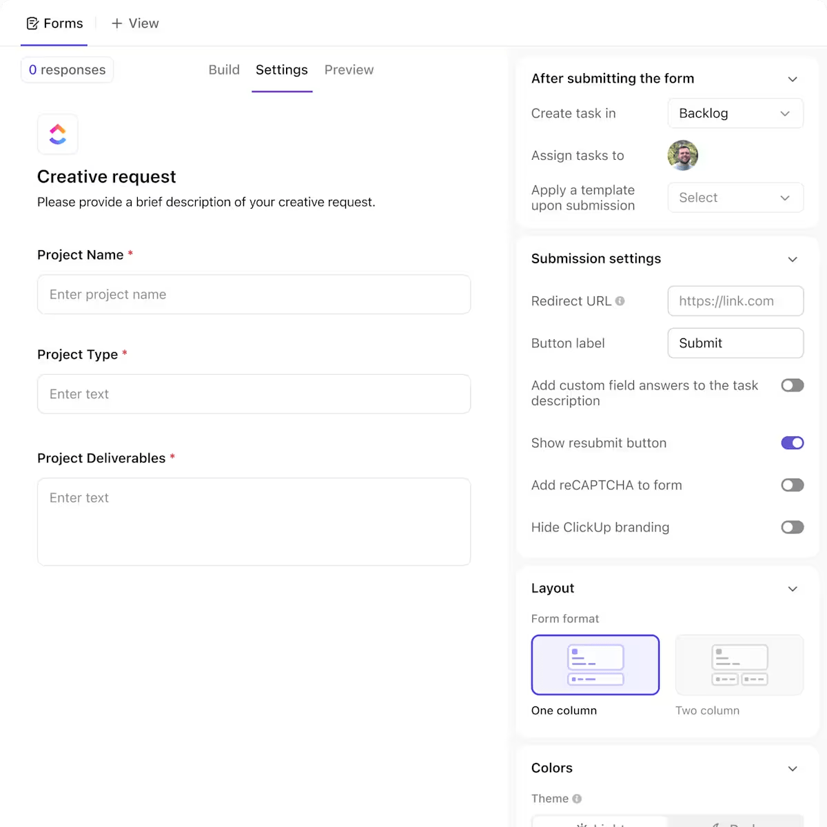Switch to the Build tab
Viewport: 827px width, 827px height.
223,70
